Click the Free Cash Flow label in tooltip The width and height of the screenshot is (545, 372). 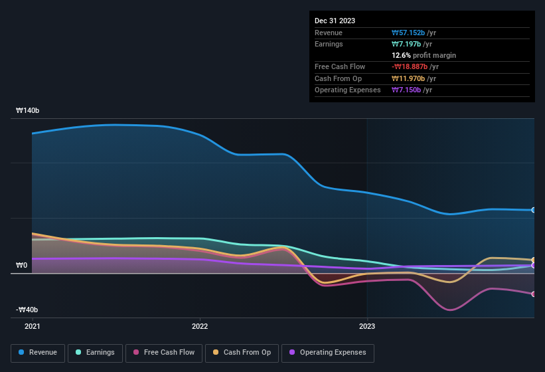340,66
